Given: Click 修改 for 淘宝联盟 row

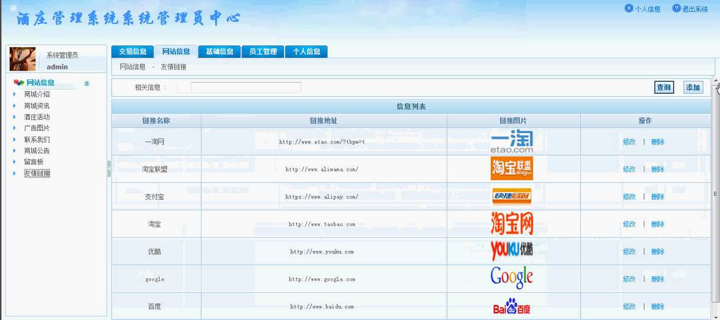Looking at the screenshot, I should 629,169.
